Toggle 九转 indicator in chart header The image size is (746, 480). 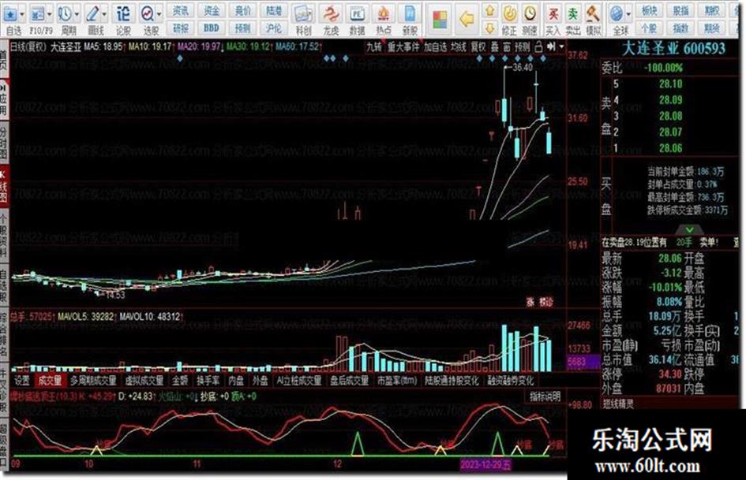click(374, 47)
